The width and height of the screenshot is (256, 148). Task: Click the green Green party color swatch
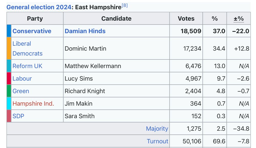click(x=9, y=91)
